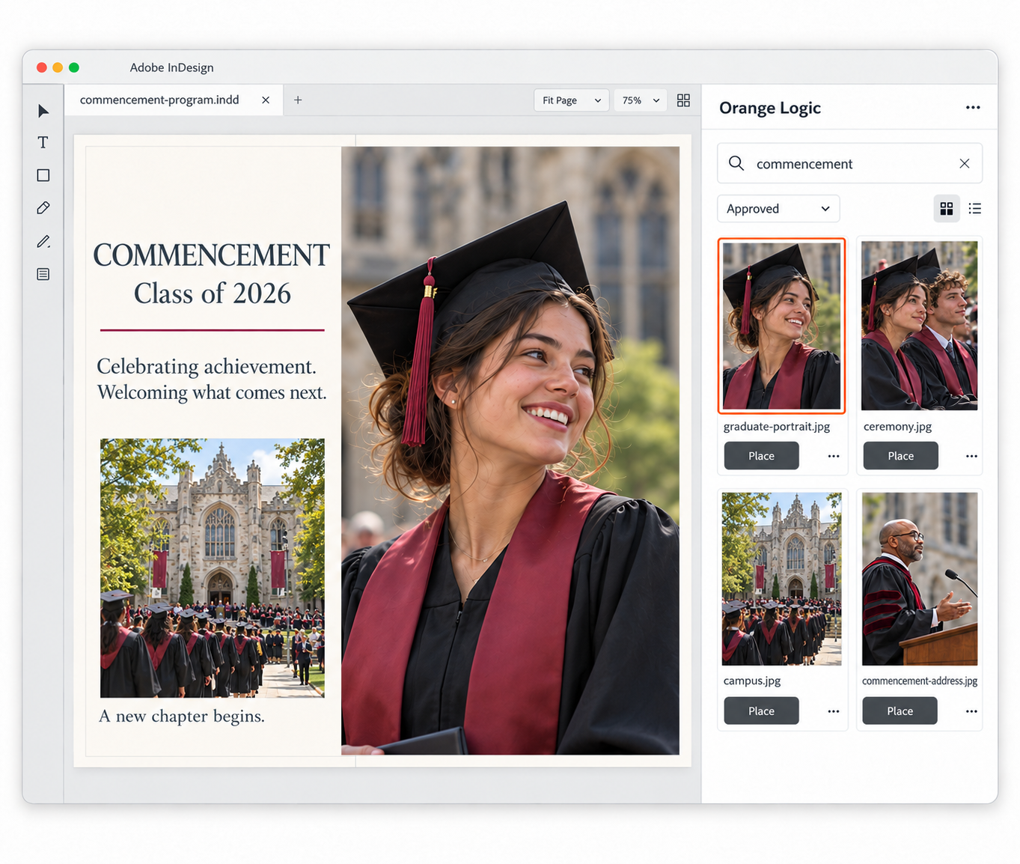Viewport: 1020px width, 864px height.
Task: Place campus.jpg into the document
Action: [x=761, y=711]
